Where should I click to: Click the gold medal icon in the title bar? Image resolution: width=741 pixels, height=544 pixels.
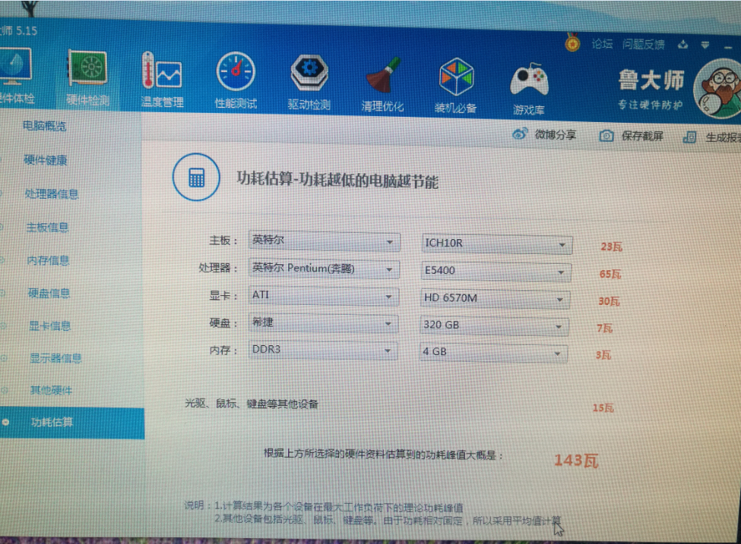click(572, 43)
